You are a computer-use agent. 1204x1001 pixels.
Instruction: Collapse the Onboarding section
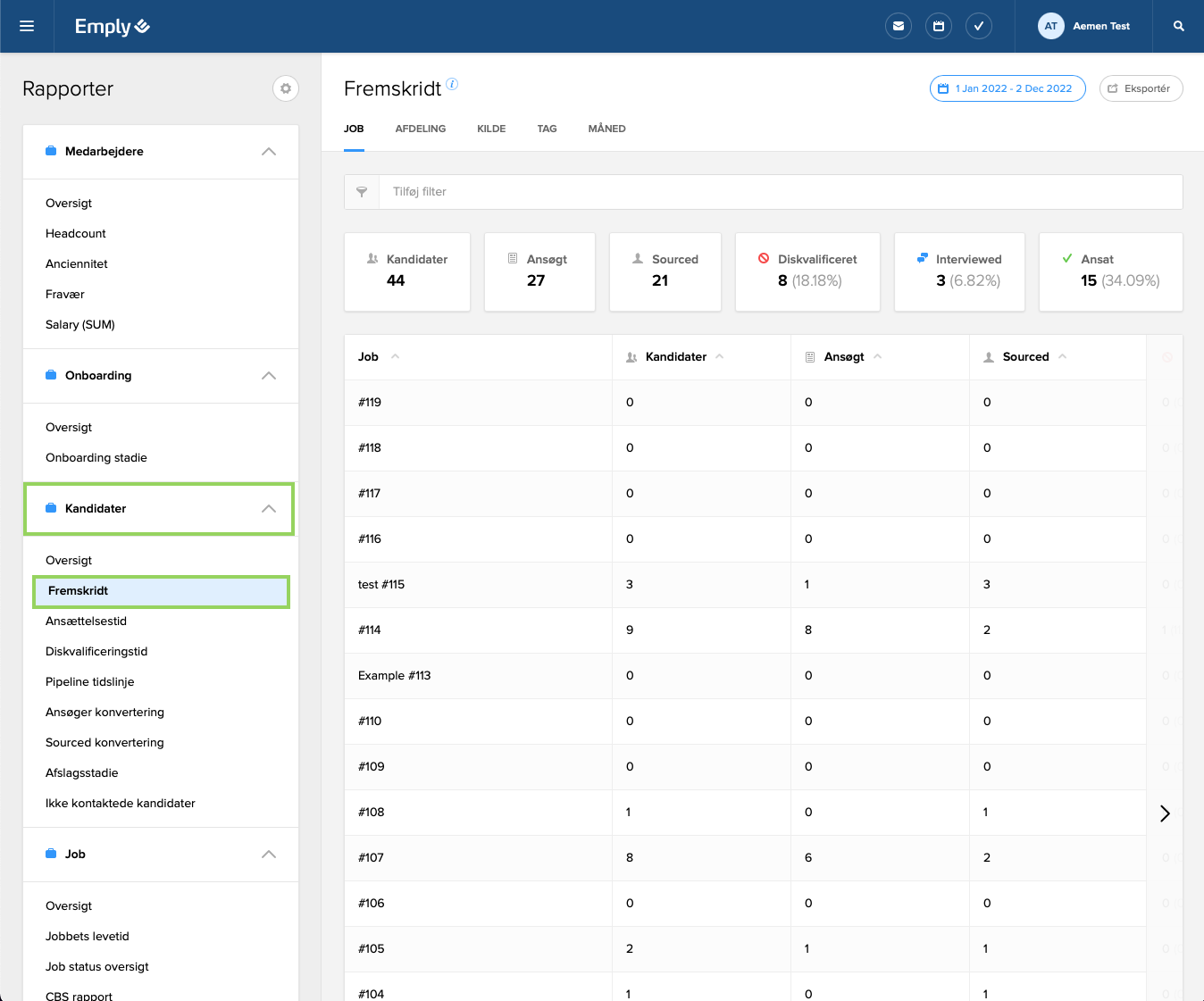tap(268, 376)
